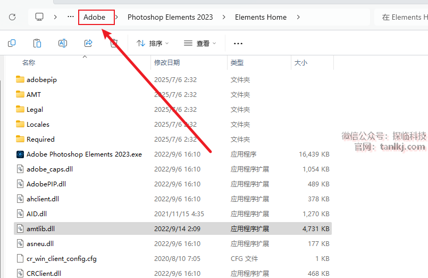
Task: Click the This PC monitor icon
Action: coord(39,17)
